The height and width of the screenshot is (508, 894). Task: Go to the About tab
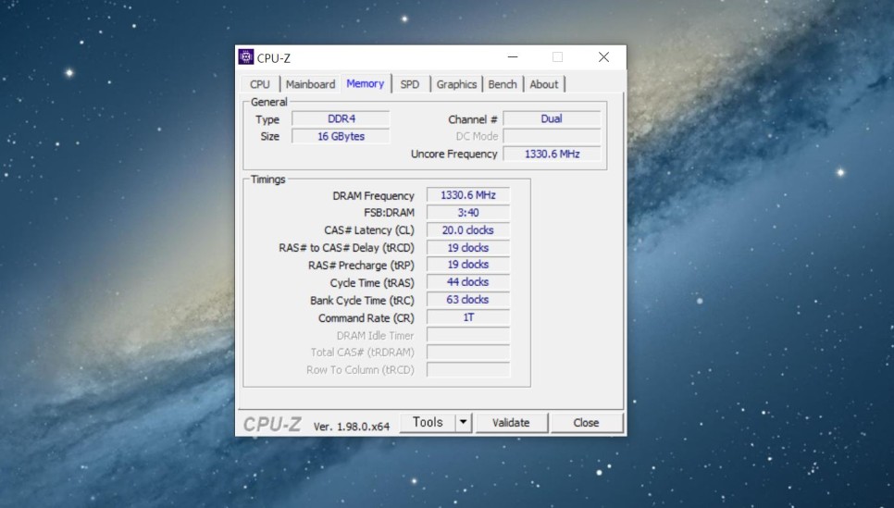click(x=544, y=84)
